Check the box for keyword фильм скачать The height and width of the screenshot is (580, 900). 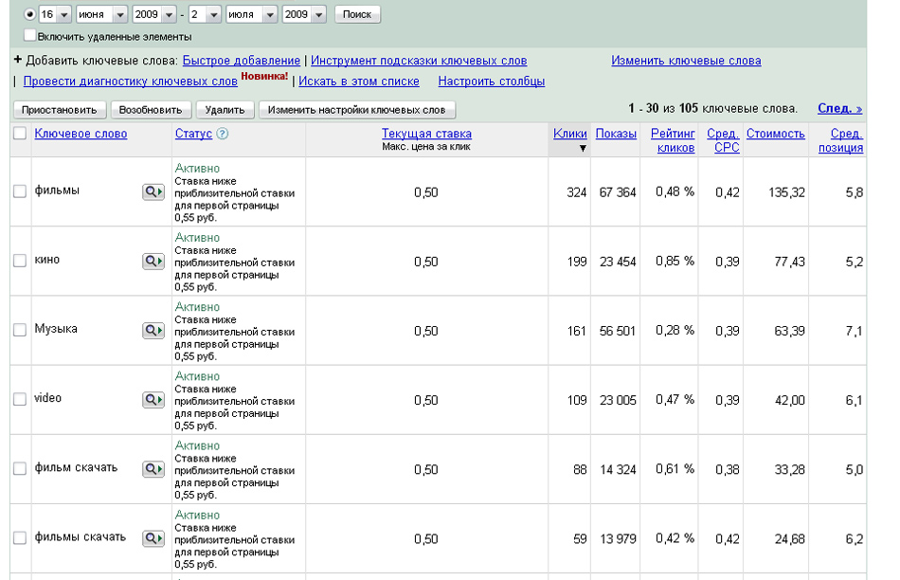pyautogui.click(x=20, y=468)
